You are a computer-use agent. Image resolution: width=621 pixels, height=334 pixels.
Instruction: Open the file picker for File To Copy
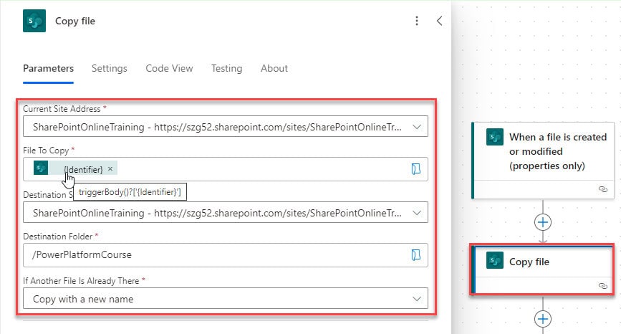coord(416,169)
